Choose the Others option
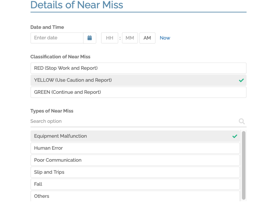272x203 pixels. coord(135,196)
